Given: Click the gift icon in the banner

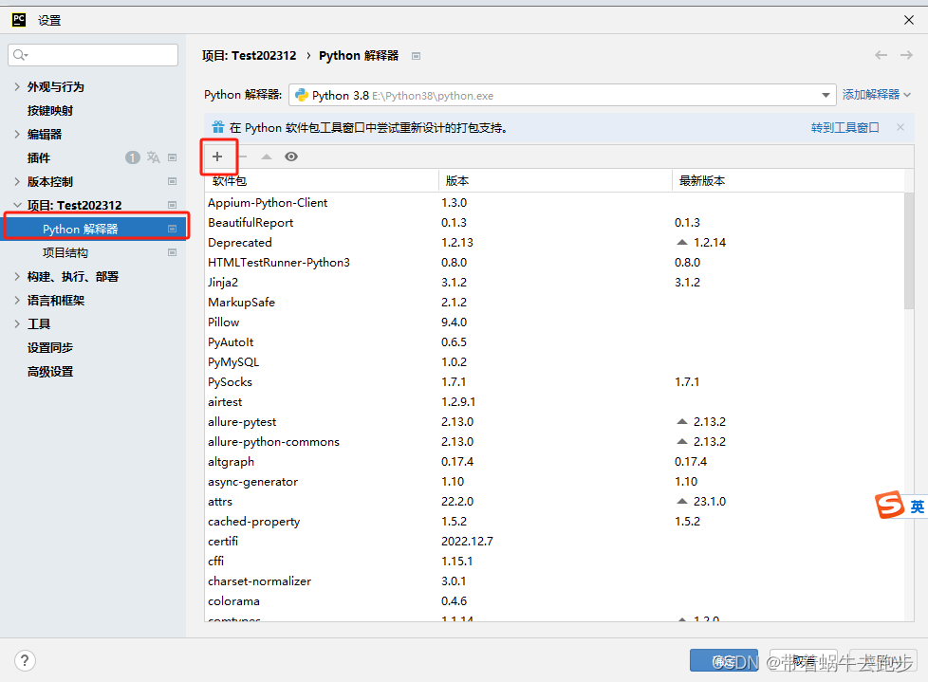Looking at the screenshot, I should (x=218, y=127).
